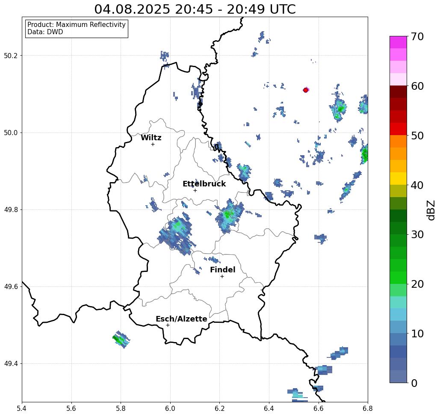
Task: Click the 'Data: DWD' text
Action: [45, 32]
